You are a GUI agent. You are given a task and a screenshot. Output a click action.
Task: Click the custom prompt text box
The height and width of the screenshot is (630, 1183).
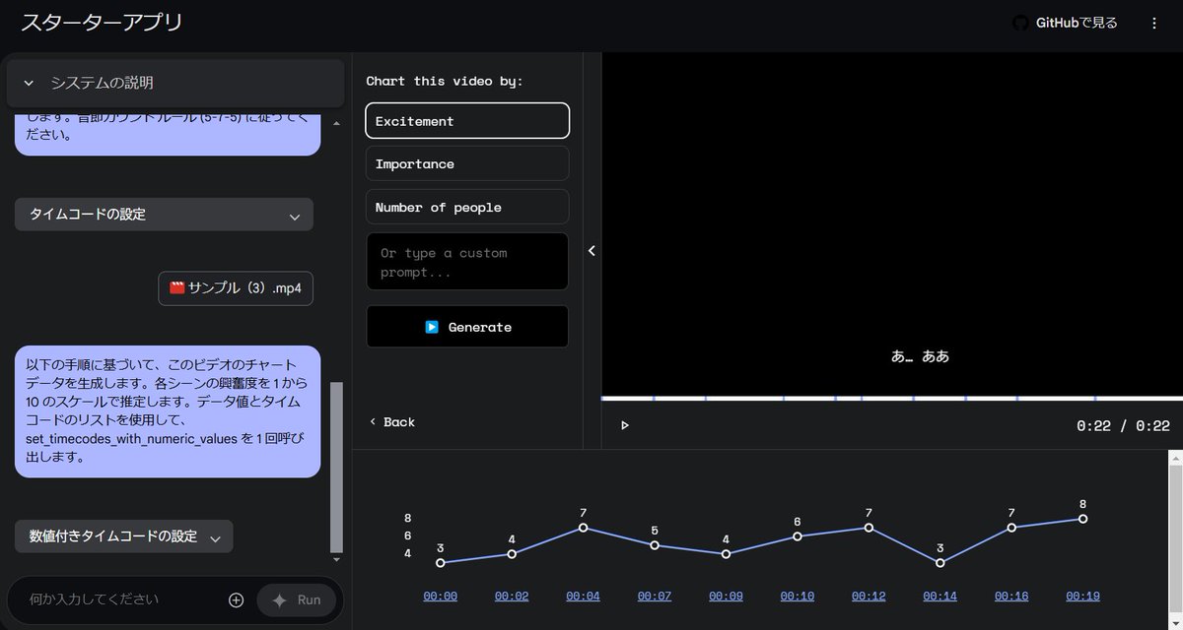click(x=467, y=262)
